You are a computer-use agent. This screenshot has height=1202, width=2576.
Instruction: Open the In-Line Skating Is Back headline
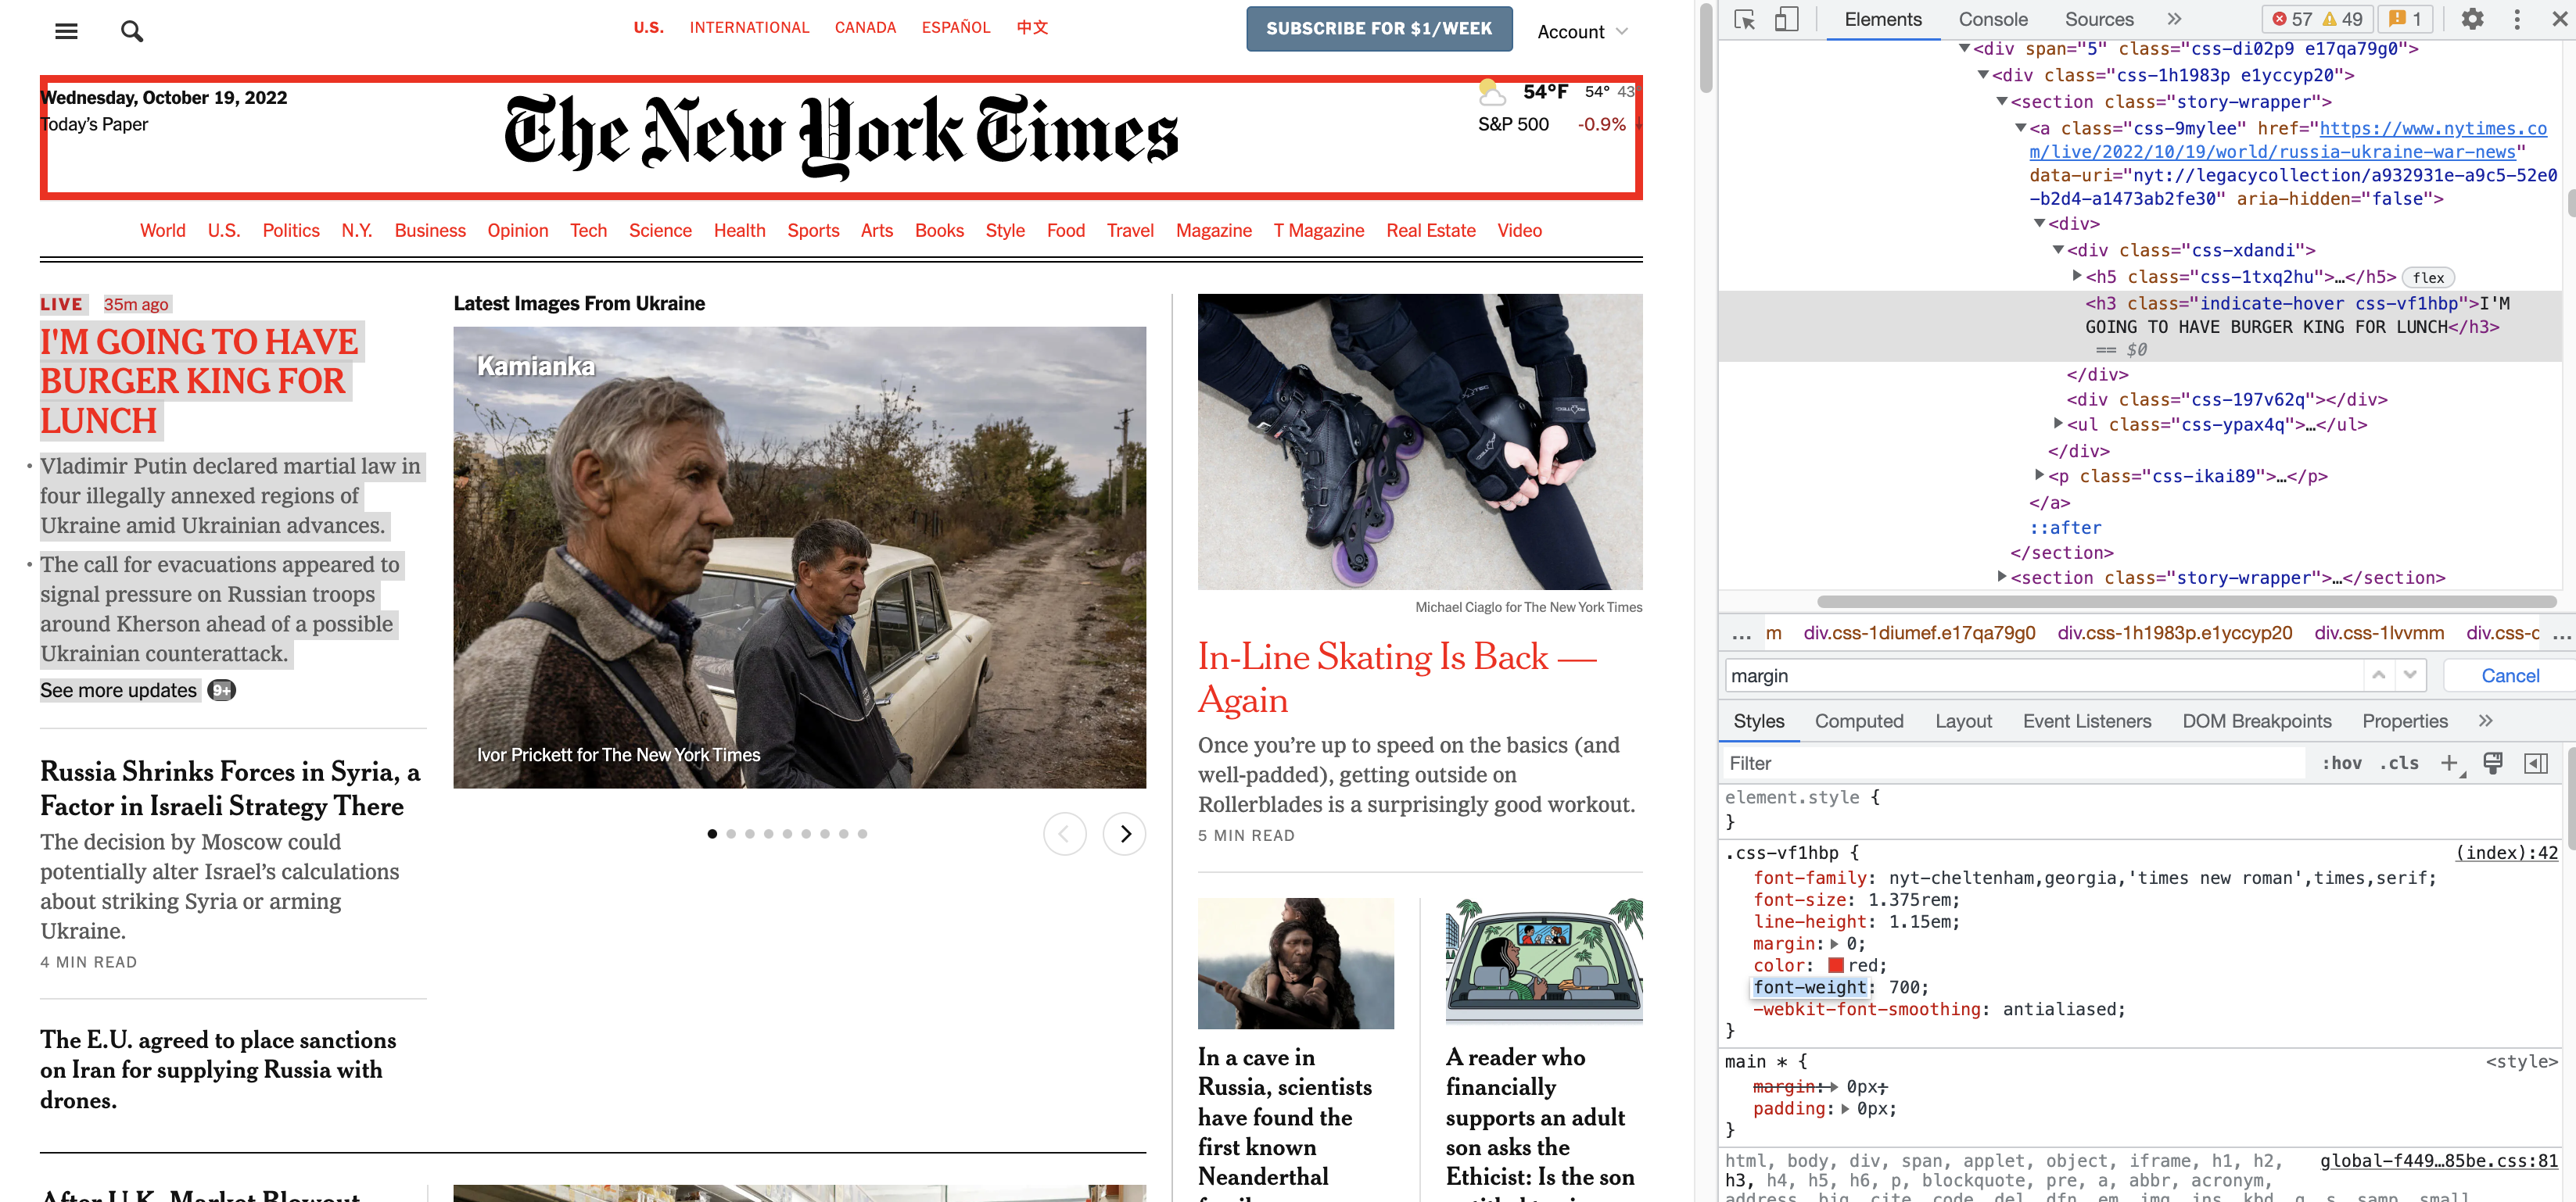click(x=1397, y=678)
